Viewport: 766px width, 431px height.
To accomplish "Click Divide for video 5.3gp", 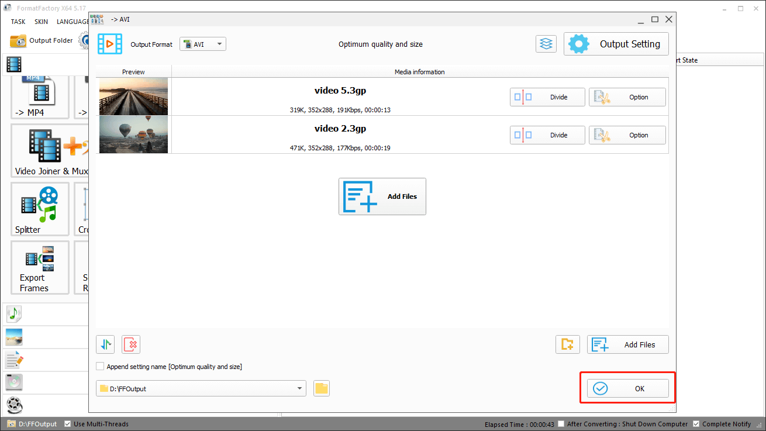I will tap(547, 97).
